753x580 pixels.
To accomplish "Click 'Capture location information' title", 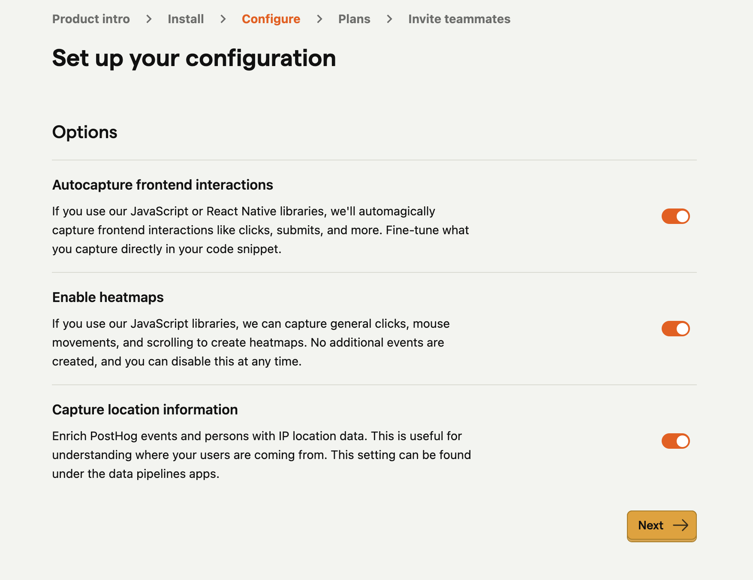I will click(145, 410).
